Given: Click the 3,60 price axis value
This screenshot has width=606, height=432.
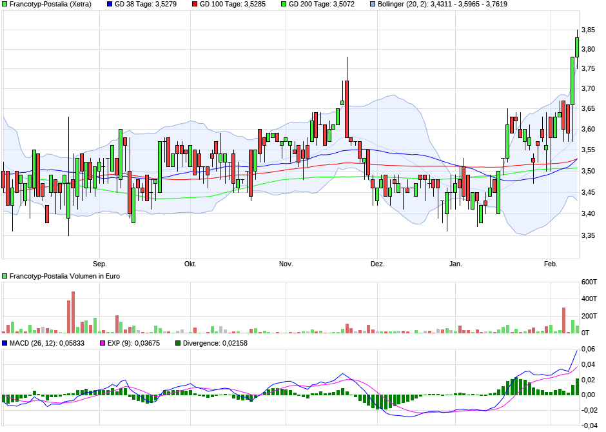Looking at the screenshot, I should click(588, 130).
